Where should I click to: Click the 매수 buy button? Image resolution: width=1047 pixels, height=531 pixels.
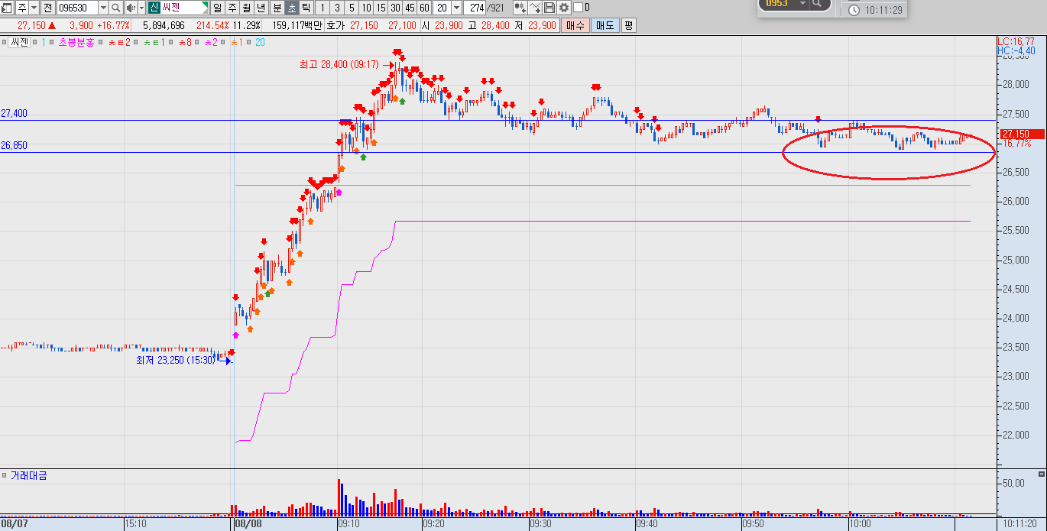click(x=575, y=25)
